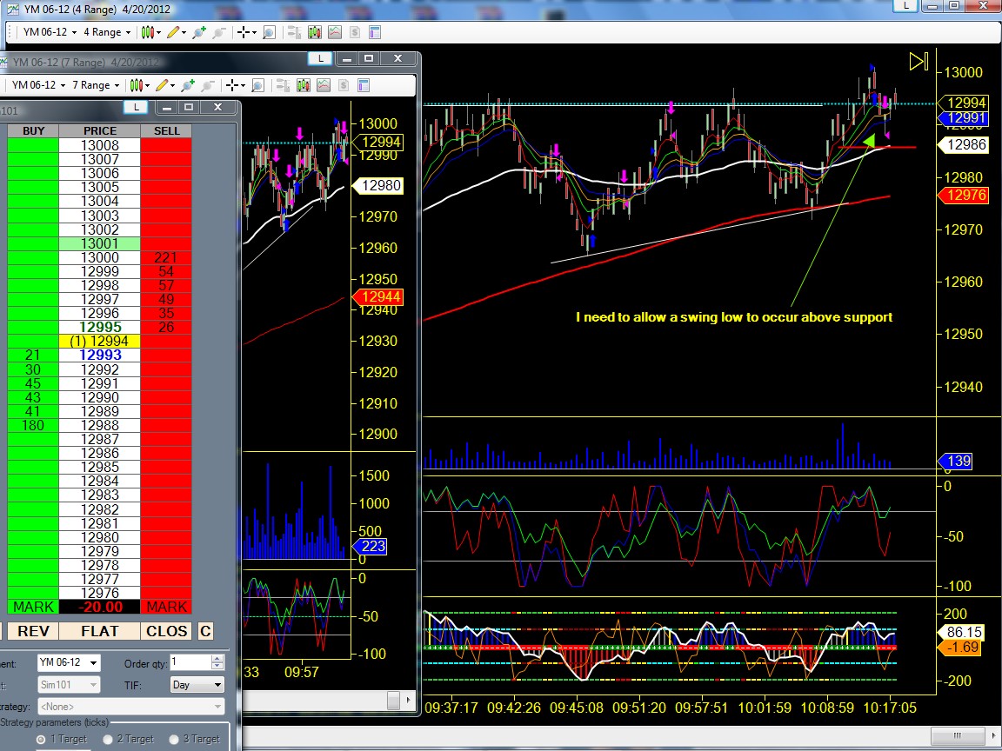Open chart style candlestick icon in 7 Range toolbar
This screenshot has height=751, width=1002.
pyautogui.click(x=136, y=85)
